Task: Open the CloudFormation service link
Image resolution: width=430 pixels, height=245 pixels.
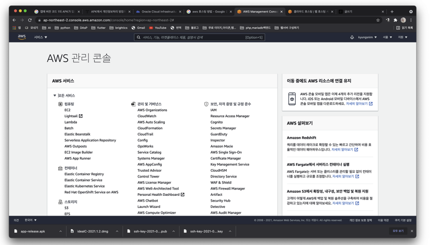Action: coord(150,128)
